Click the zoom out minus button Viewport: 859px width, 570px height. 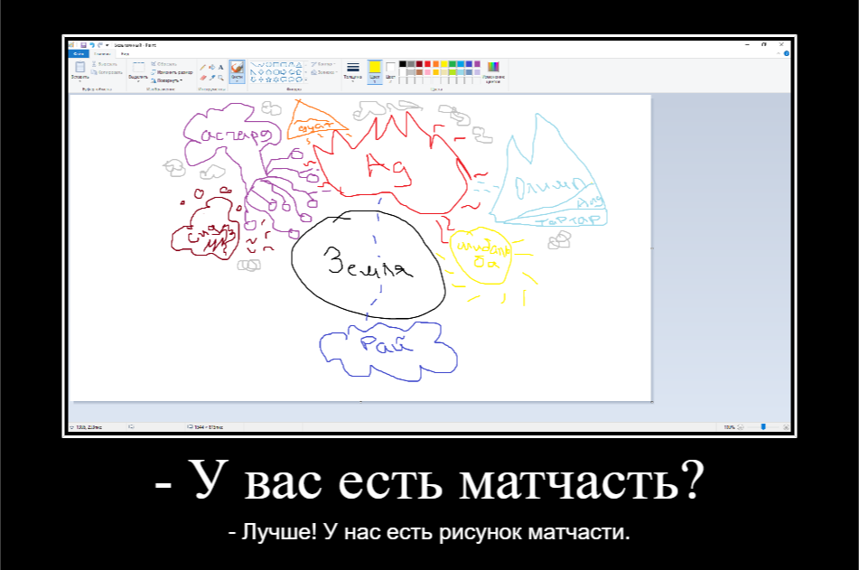coord(740,427)
